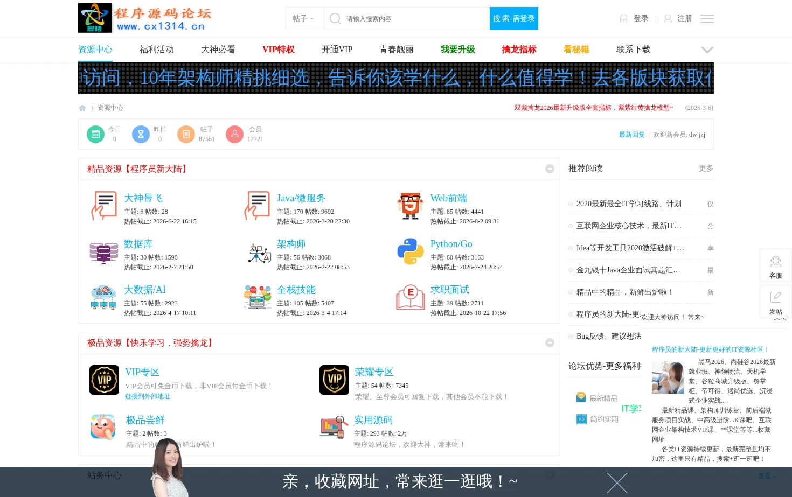Open the 最新回复 link

(632, 135)
